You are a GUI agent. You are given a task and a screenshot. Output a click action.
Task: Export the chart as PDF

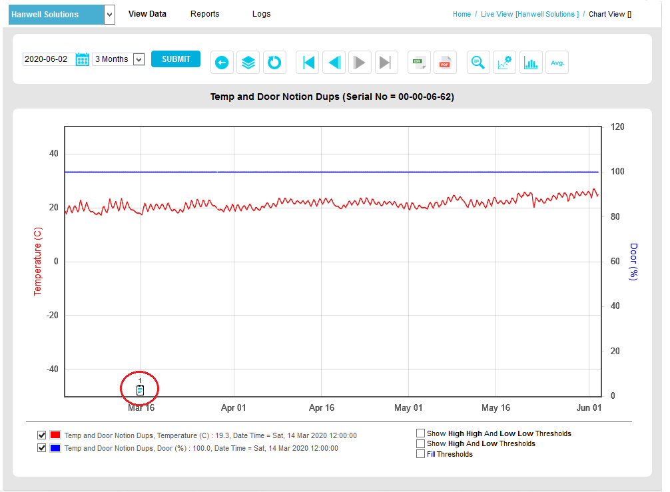[444, 63]
